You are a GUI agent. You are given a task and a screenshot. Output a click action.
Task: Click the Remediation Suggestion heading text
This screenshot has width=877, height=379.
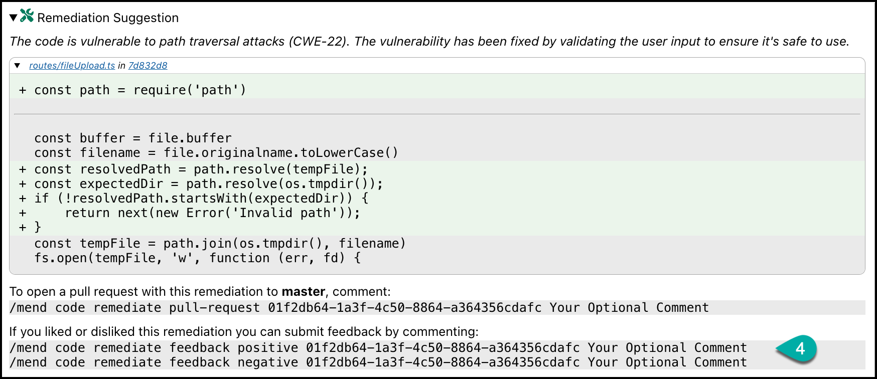108,18
